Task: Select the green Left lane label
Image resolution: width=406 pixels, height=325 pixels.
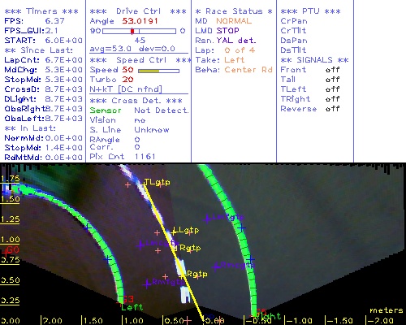Action: 132,307
